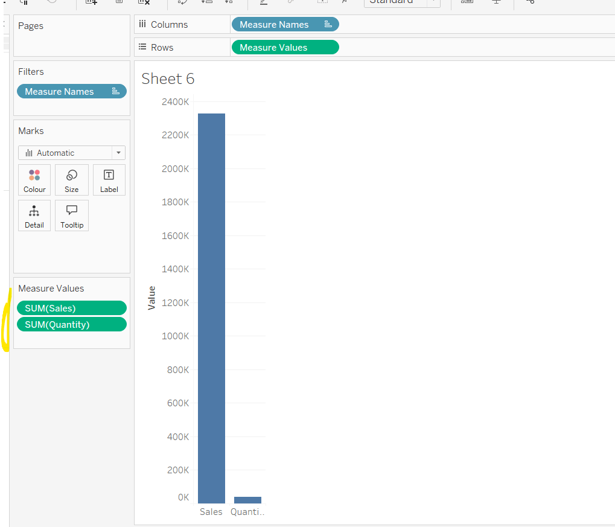This screenshot has width=615, height=527.
Task: Click sort icon on Columns Measure Names pill
Action: [328, 24]
